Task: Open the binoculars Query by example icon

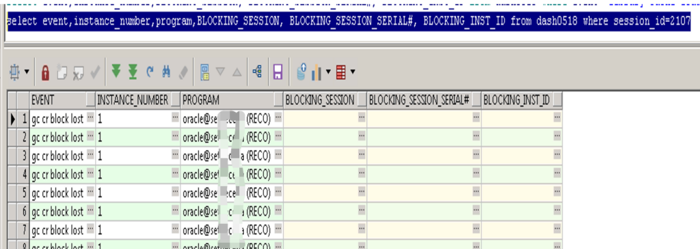Action: [x=167, y=71]
